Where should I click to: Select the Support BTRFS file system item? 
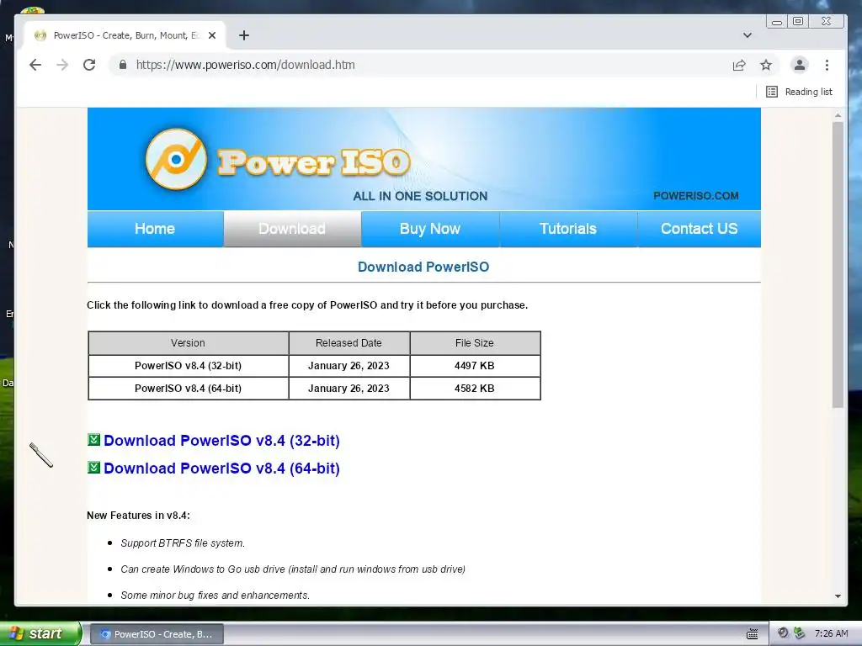pyautogui.click(x=183, y=543)
